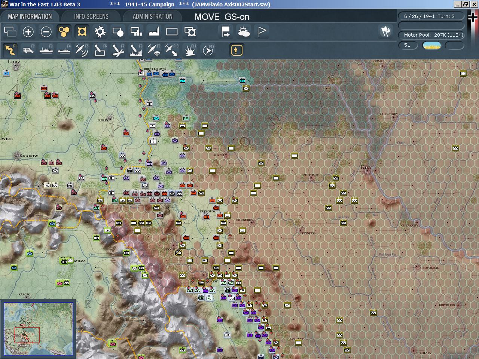This screenshot has width=479, height=359.
Task: Click the ZHITOMIR city label
Action: point(311,175)
